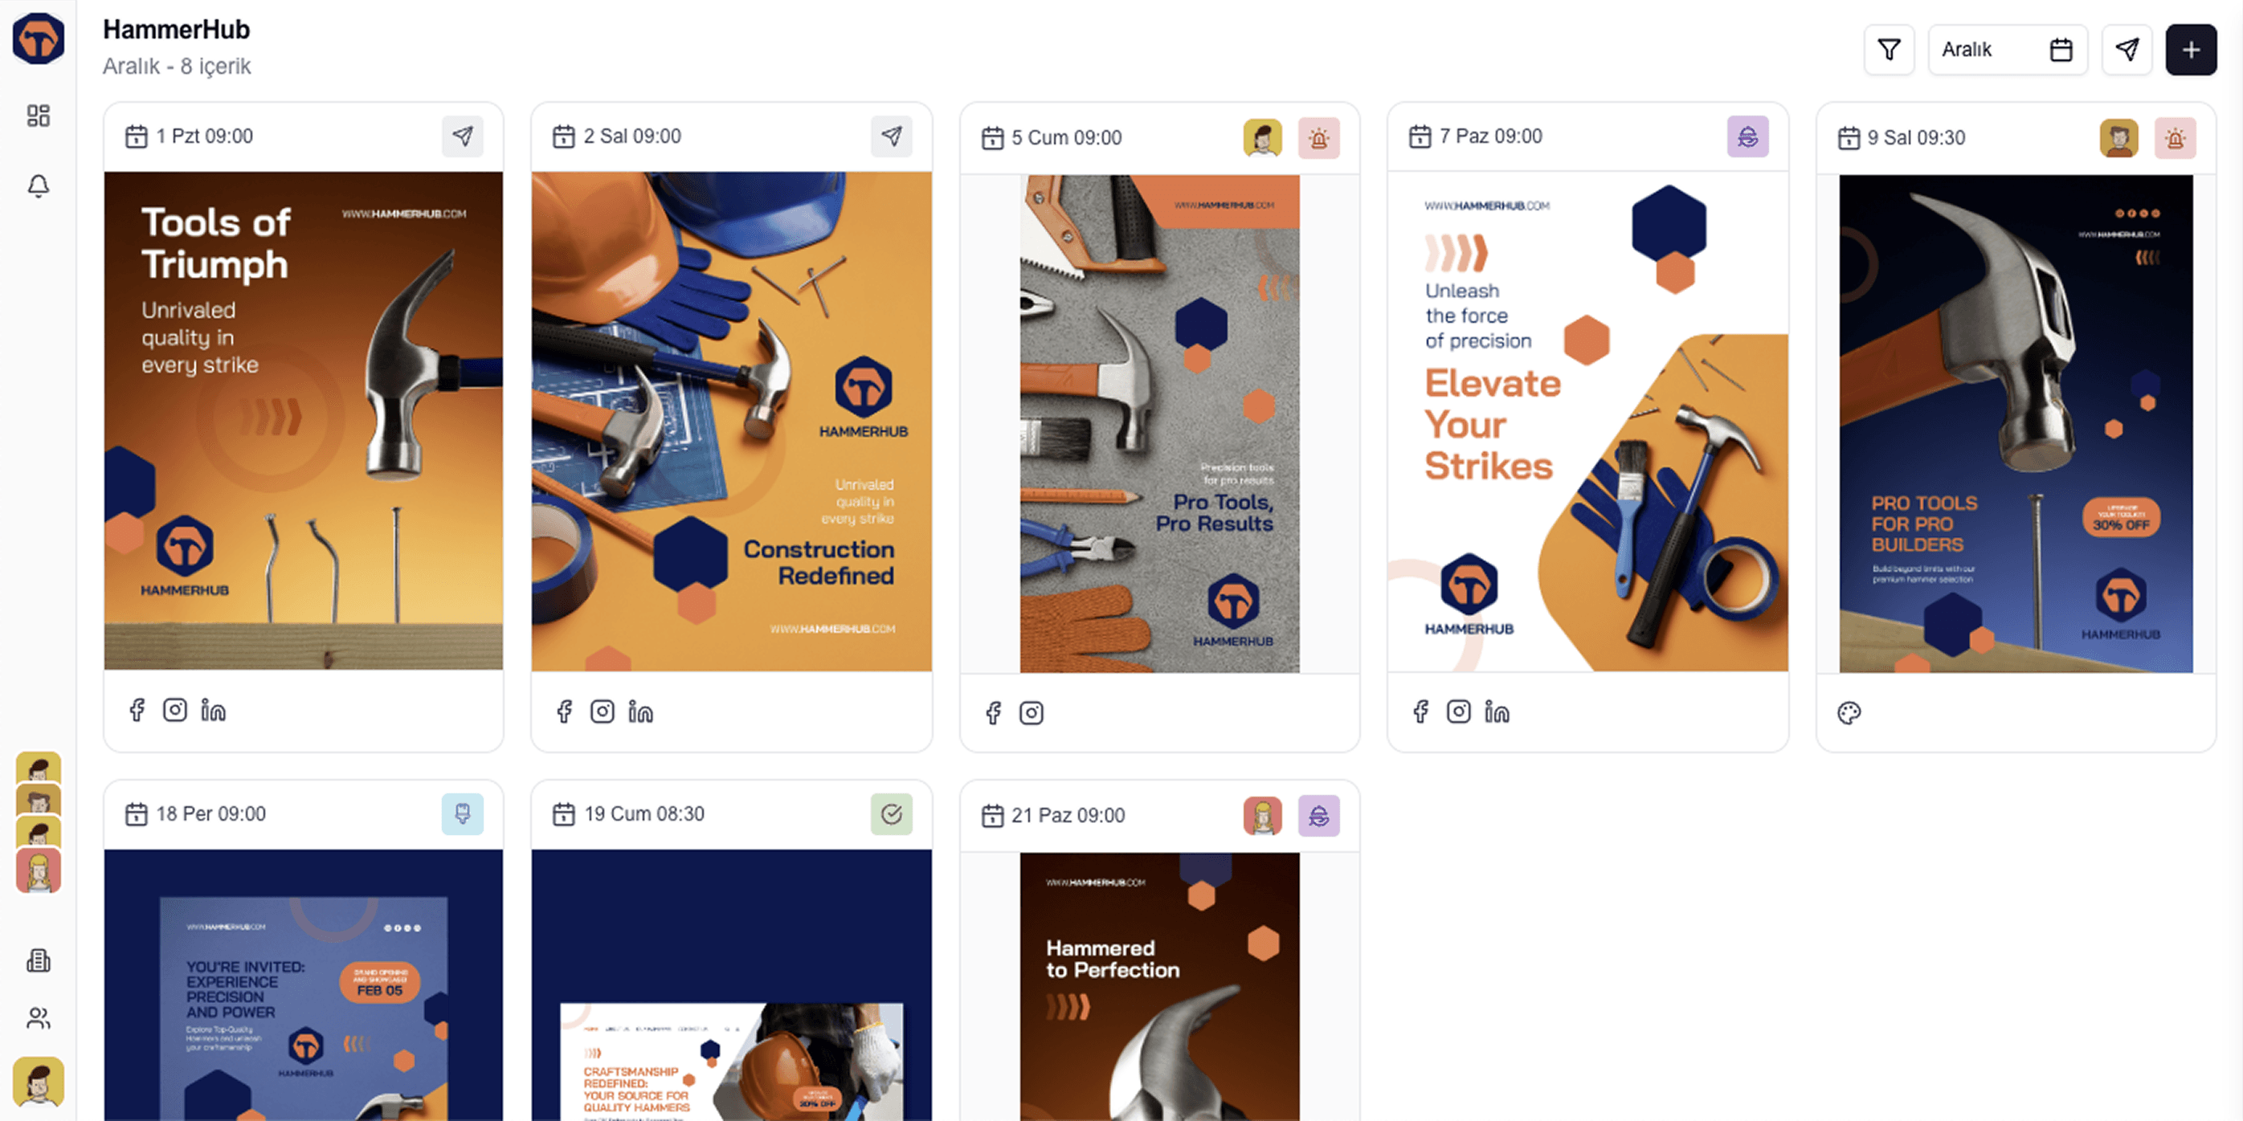Open the Tools of Triumph post thumbnail
The image size is (2243, 1121).
pyautogui.click(x=303, y=421)
